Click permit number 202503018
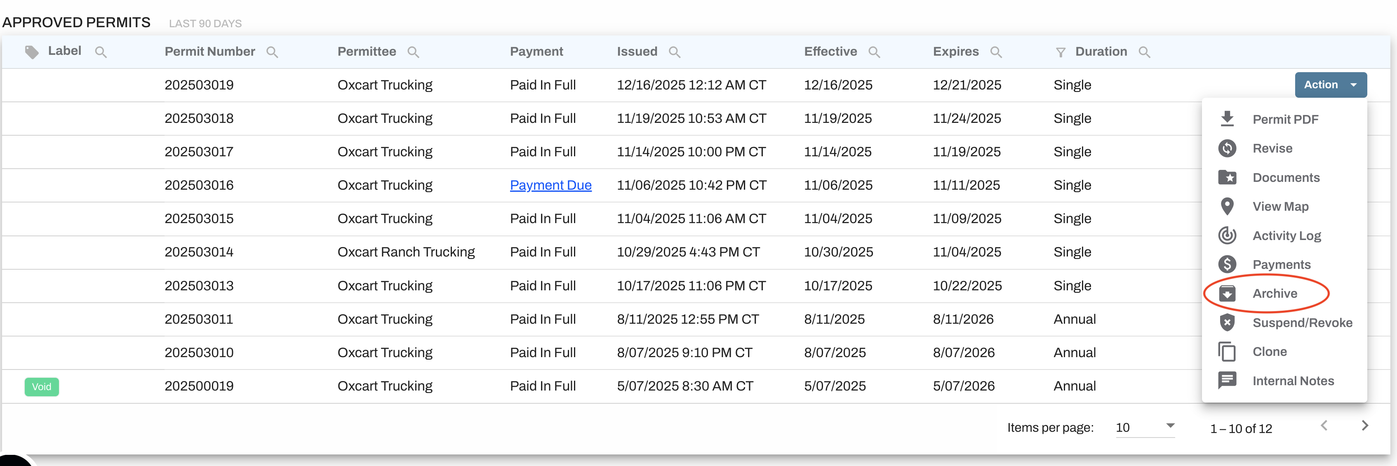Image resolution: width=1397 pixels, height=466 pixels. tap(199, 119)
